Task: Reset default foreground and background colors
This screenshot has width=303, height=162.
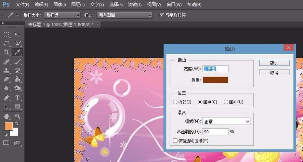Action: click(x=5, y=135)
